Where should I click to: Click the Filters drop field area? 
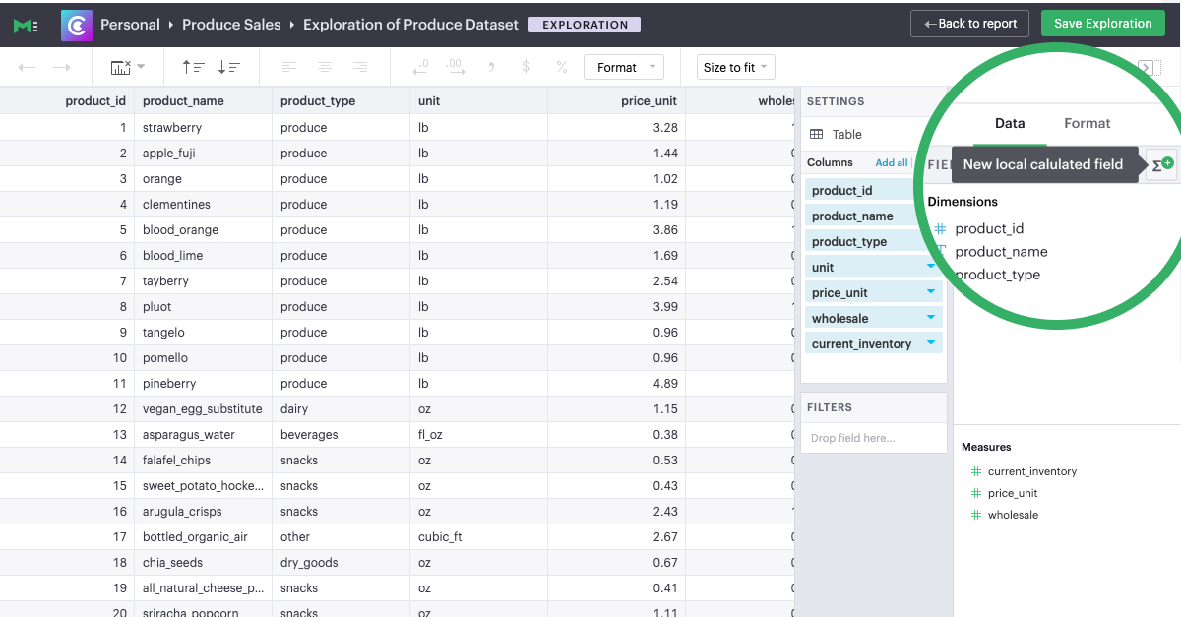tap(873, 438)
